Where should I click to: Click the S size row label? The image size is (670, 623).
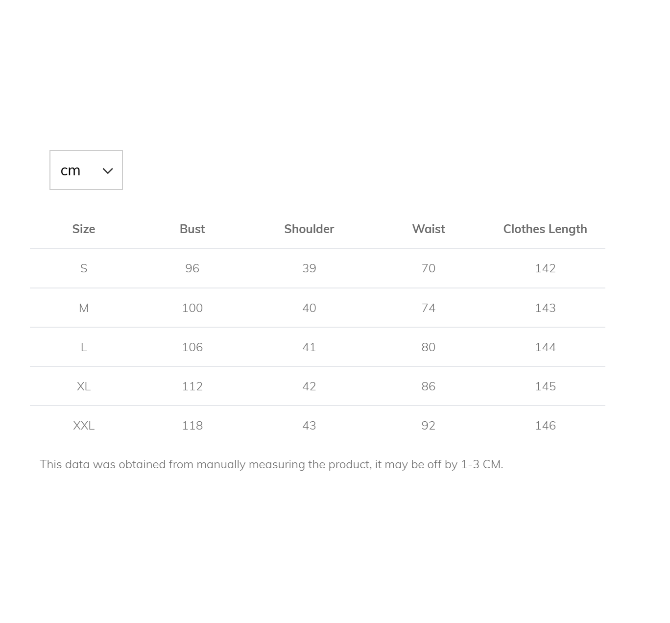pyautogui.click(x=84, y=268)
